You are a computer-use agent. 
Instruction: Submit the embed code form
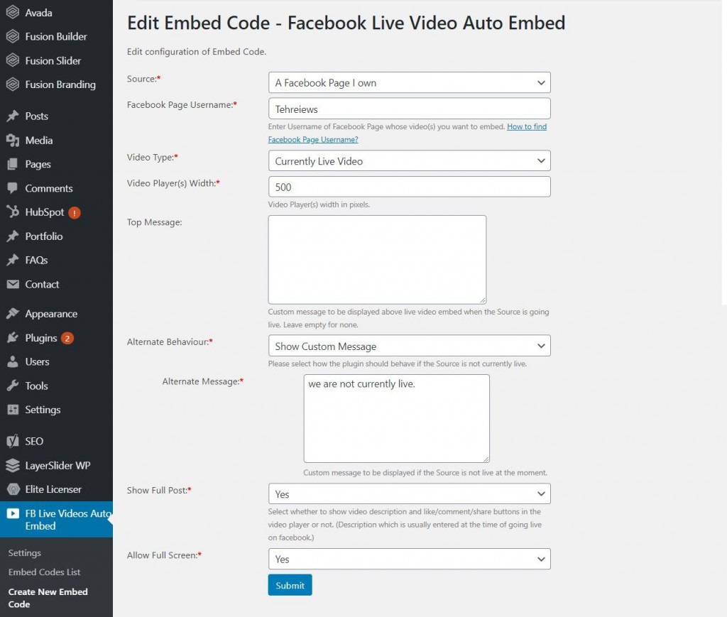tap(290, 585)
